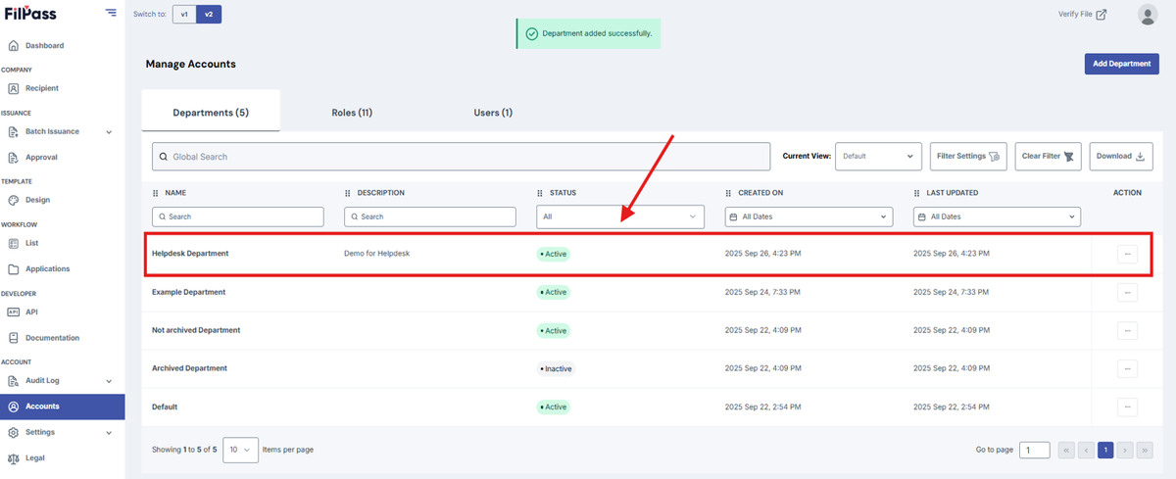Select page 1 in pagination

1105,450
